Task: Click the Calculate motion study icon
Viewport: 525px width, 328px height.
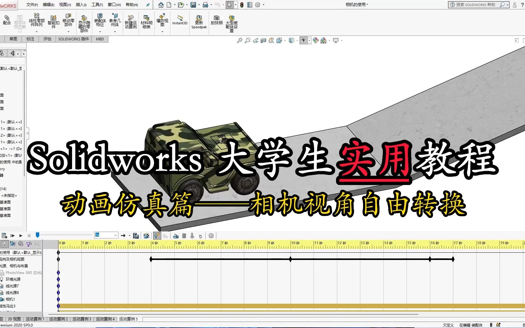Action: (x=4, y=236)
